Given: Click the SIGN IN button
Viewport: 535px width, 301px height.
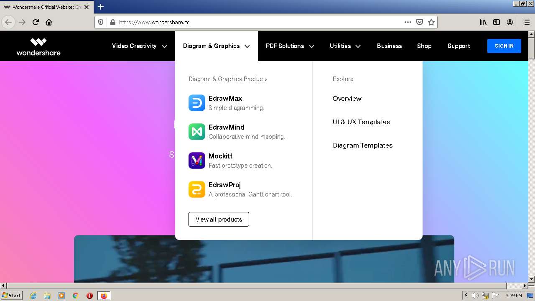Looking at the screenshot, I should 504,46.
